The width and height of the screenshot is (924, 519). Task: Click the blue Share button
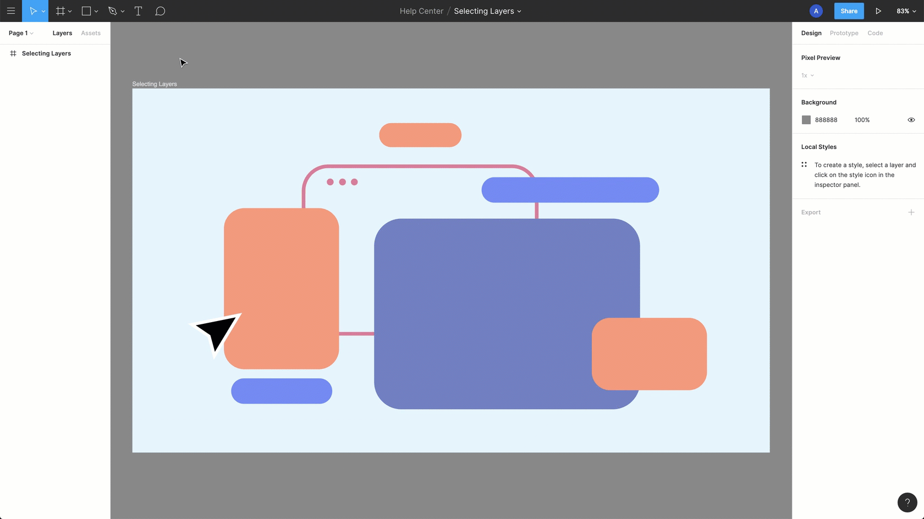(x=849, y=11)
